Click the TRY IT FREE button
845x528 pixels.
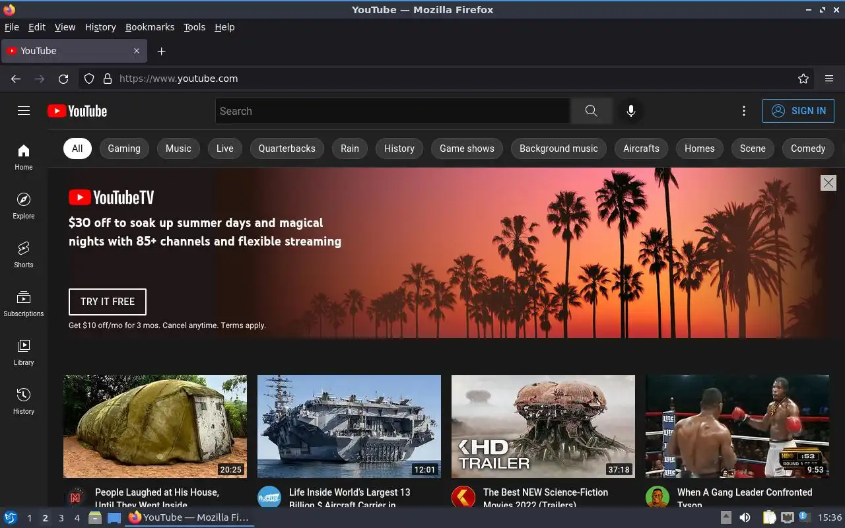click(108, 302)
